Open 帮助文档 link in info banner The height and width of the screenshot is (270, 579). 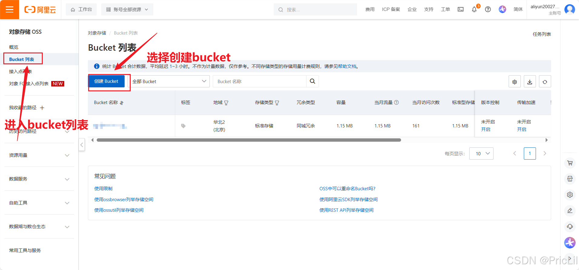point(347,66)
